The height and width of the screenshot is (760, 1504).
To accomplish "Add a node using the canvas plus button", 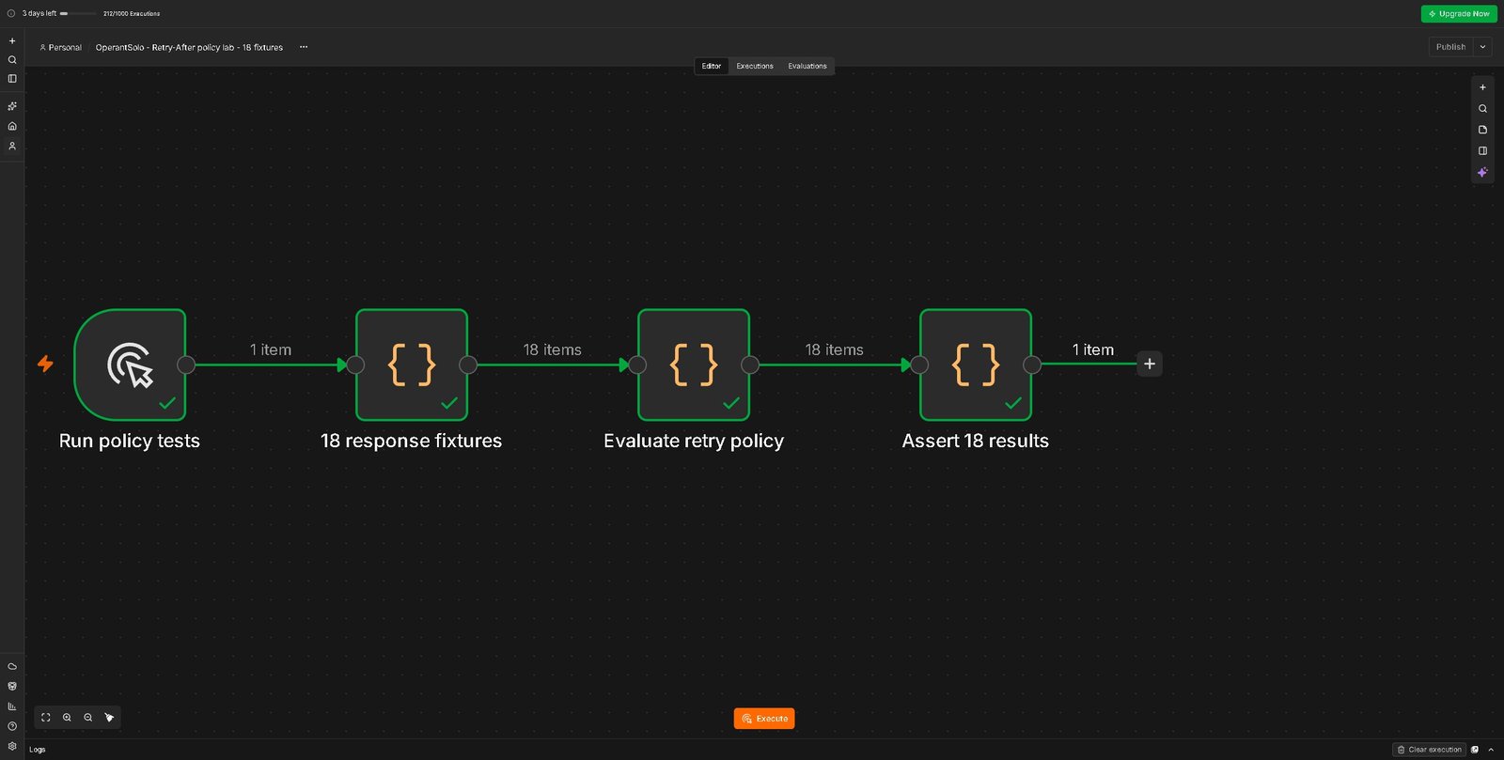I will (x=1482, y=87).
